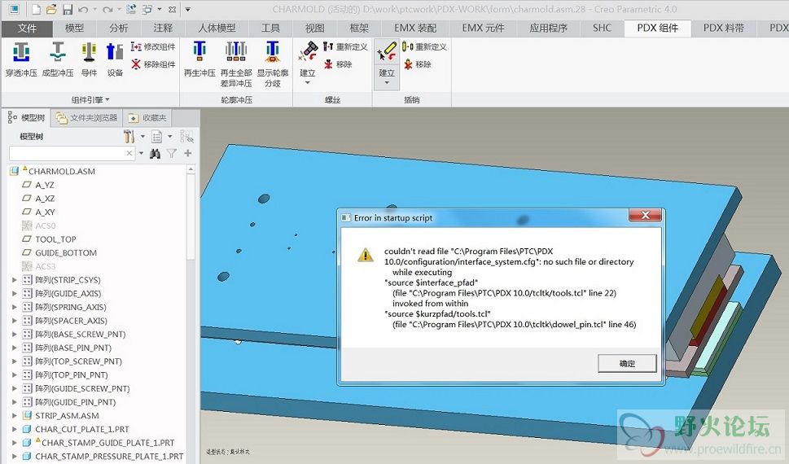Click 移除组件 remove component
The width and height of the screenshot is (789, 464).
tap(153, 64)
